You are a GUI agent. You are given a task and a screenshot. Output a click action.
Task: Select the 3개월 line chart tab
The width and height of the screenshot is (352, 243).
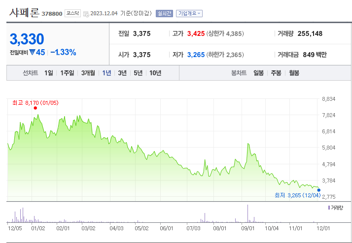point(88,73)
